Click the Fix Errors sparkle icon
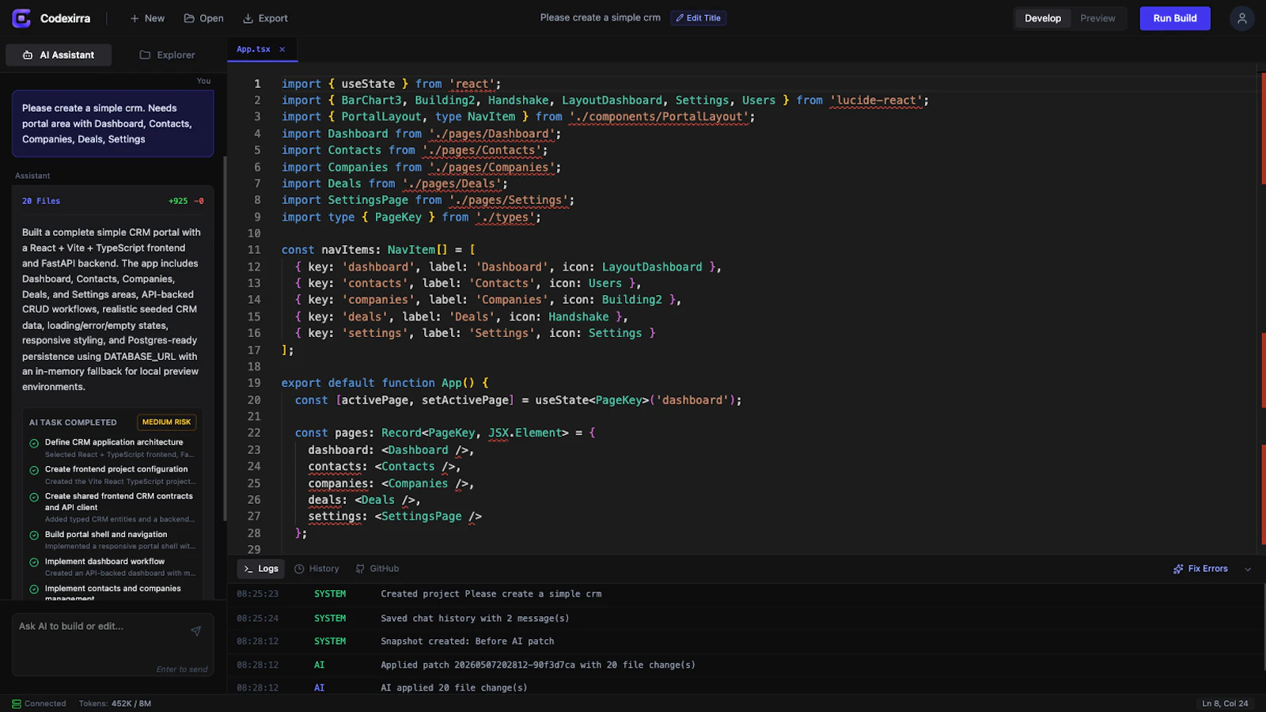This screenshot has height=712, width=1266. tap(1178, 569)
